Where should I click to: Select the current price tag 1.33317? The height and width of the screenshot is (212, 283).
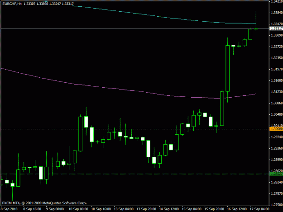(x=276, y=28)
